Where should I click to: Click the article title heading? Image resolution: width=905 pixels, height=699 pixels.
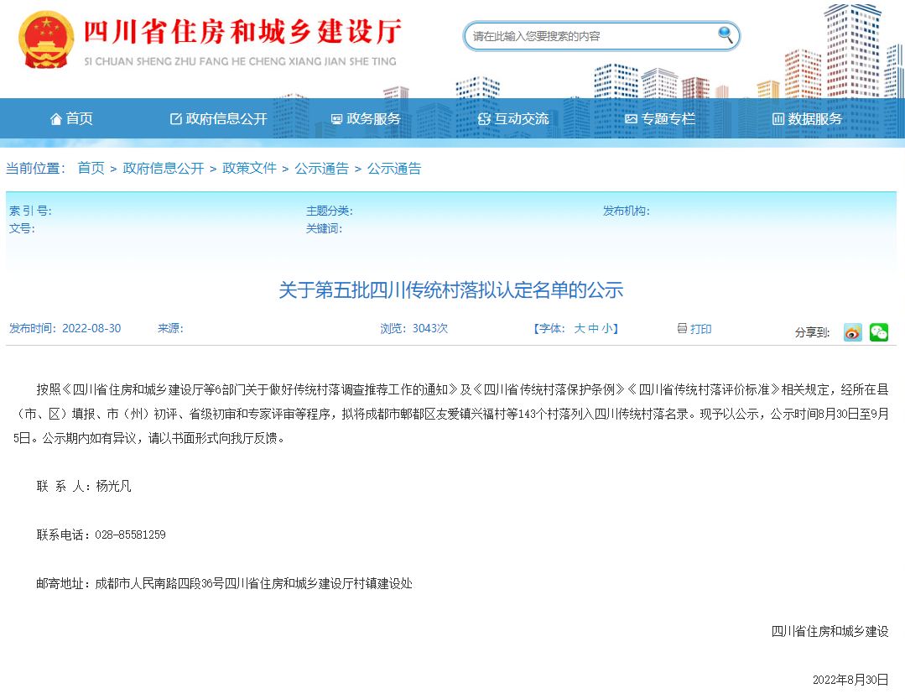[451, 291]
